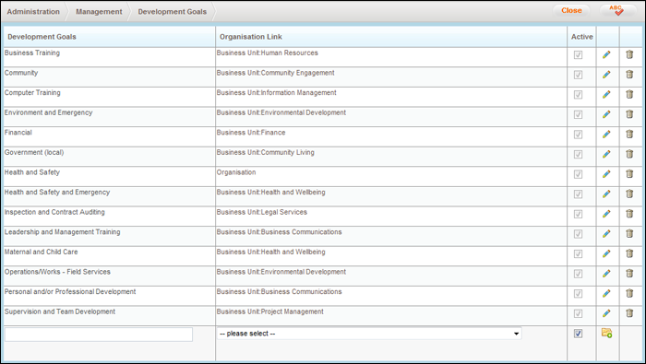
Task: Click the Organisation Link column header
Action: (x=250, y=37)
